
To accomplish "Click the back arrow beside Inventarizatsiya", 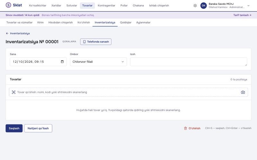I will 7,33.
